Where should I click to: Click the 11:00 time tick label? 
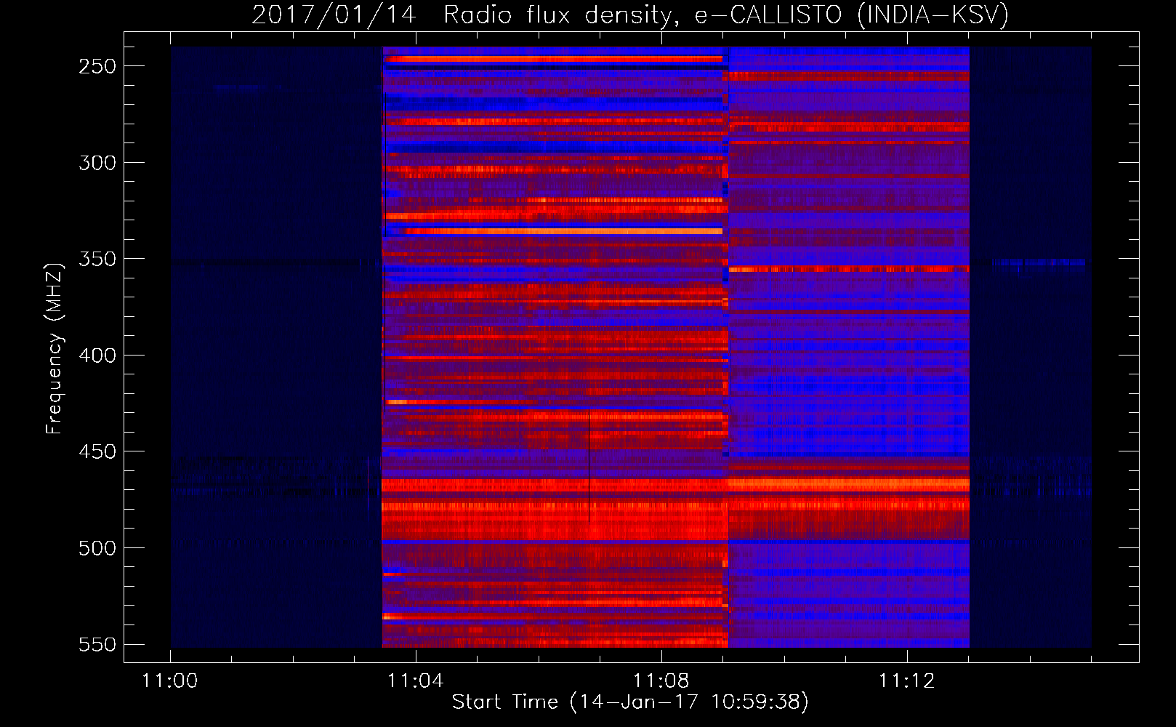click(170, 681)
